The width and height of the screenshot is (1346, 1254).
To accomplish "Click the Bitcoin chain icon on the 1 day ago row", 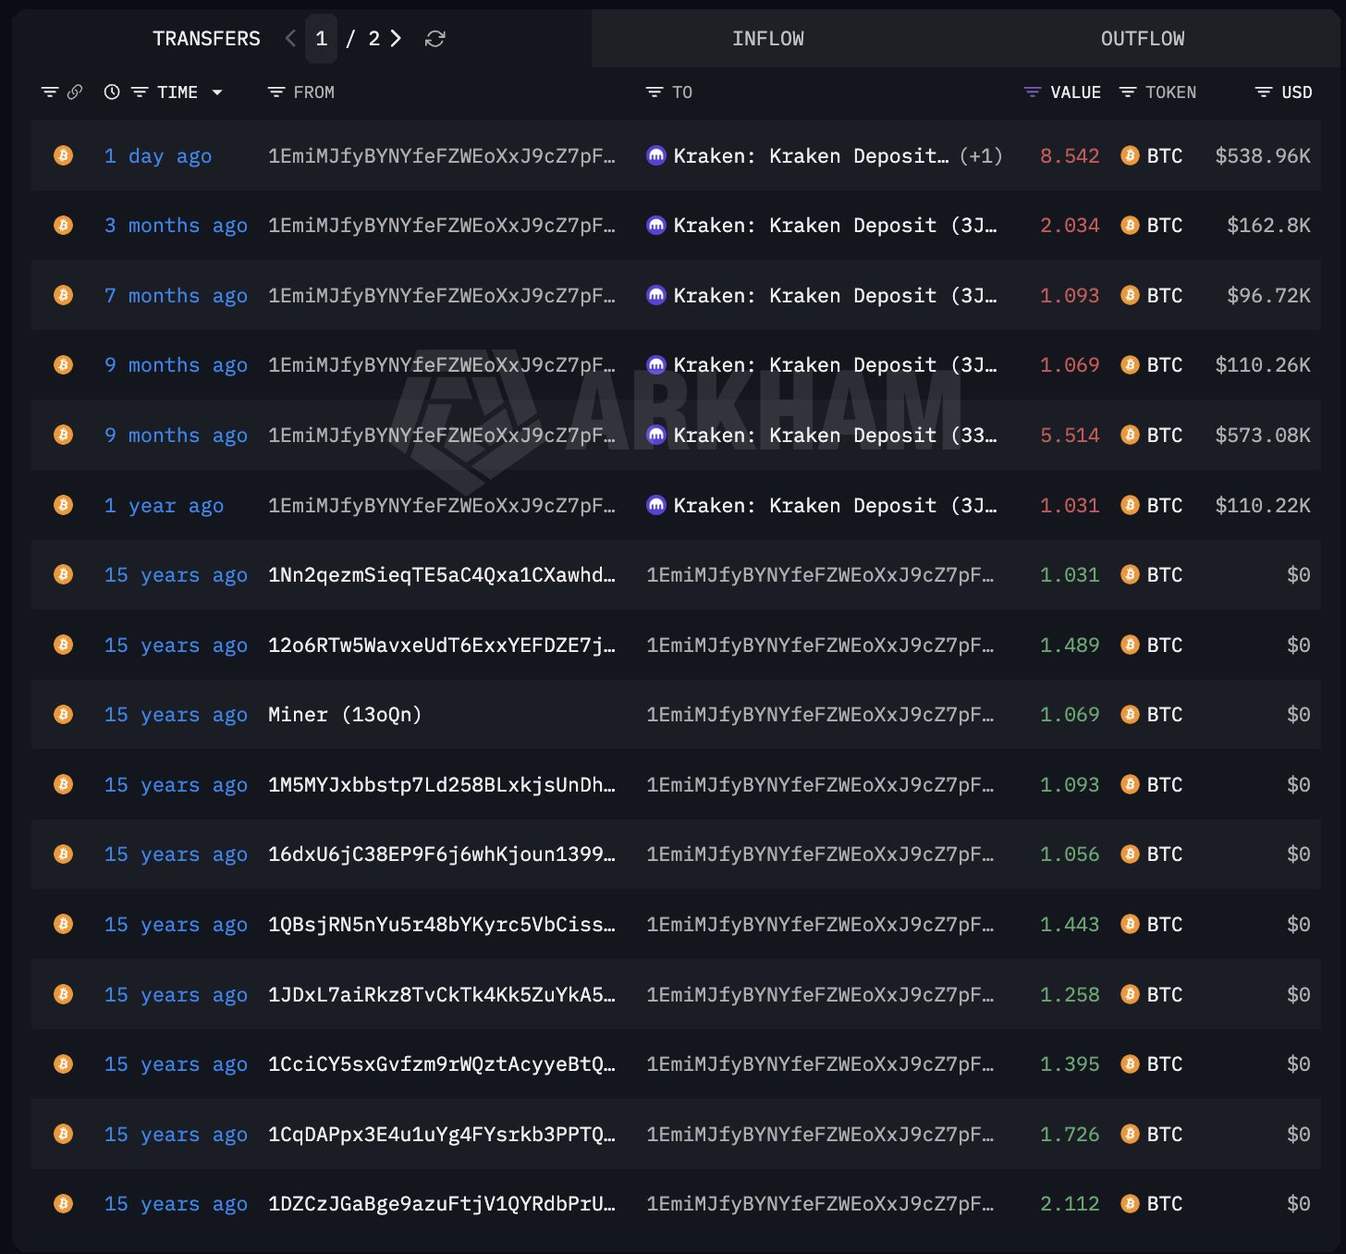I will pyautogui.click(x=64, y=155).
